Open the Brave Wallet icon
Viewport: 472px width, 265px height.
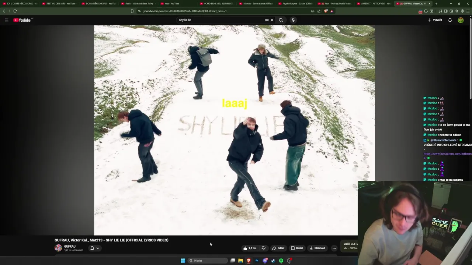click(x=451, y=11)
